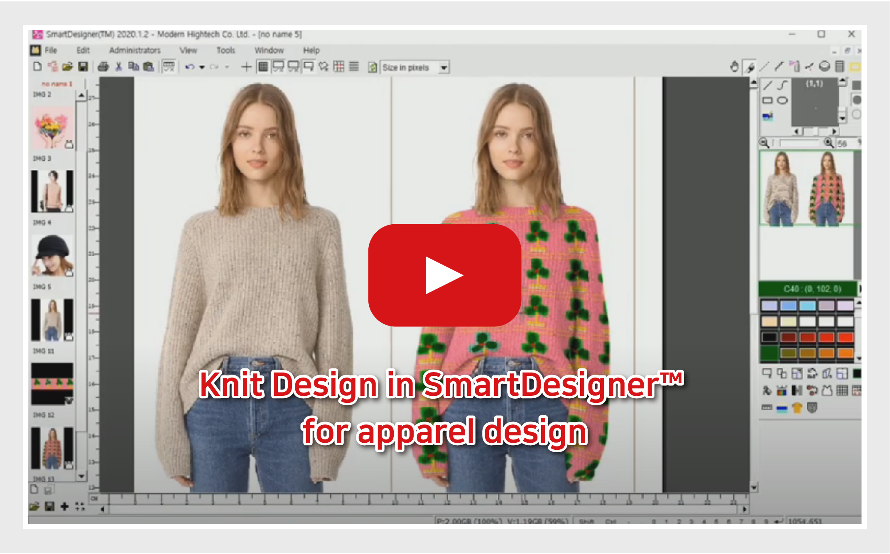Click the gray shield icon
This screenshot has height=554, width=890.
tap(812, 408)
